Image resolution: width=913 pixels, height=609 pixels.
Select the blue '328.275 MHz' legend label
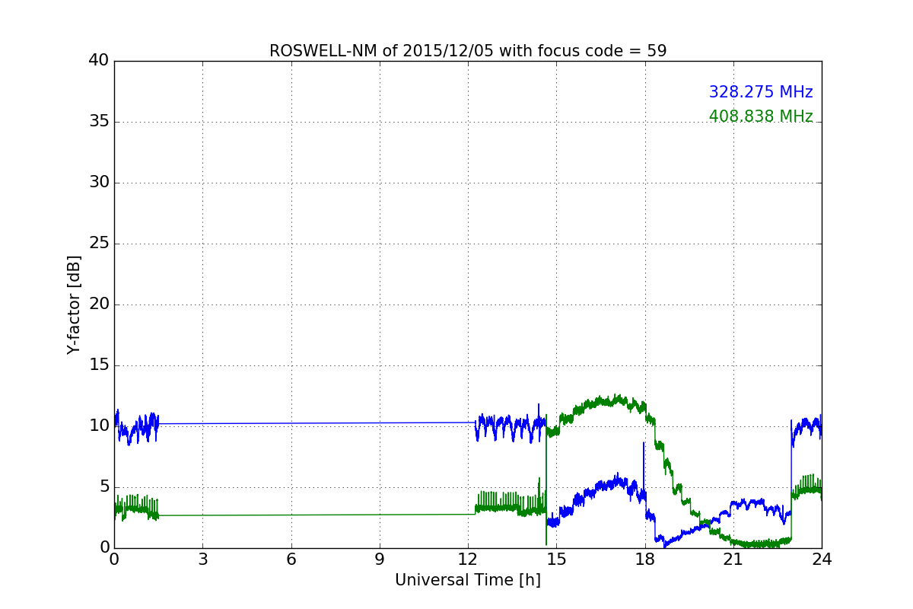761,92
